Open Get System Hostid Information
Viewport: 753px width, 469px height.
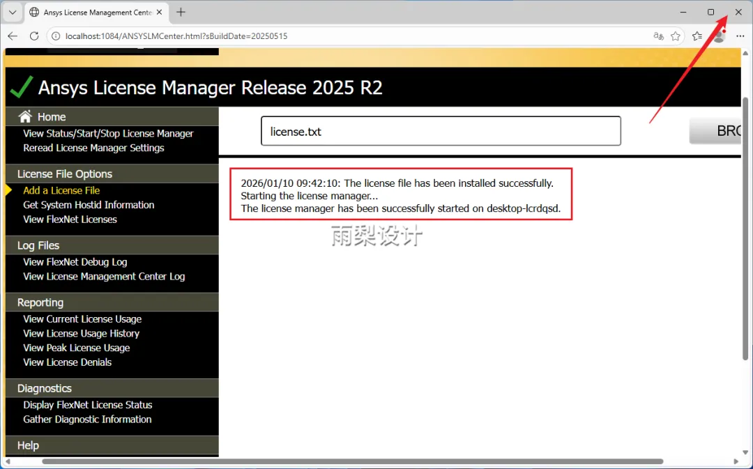[89, 205]
